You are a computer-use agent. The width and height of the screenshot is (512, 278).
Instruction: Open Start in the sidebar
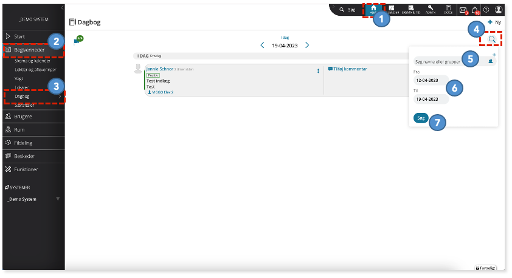[x=33, y=36]
